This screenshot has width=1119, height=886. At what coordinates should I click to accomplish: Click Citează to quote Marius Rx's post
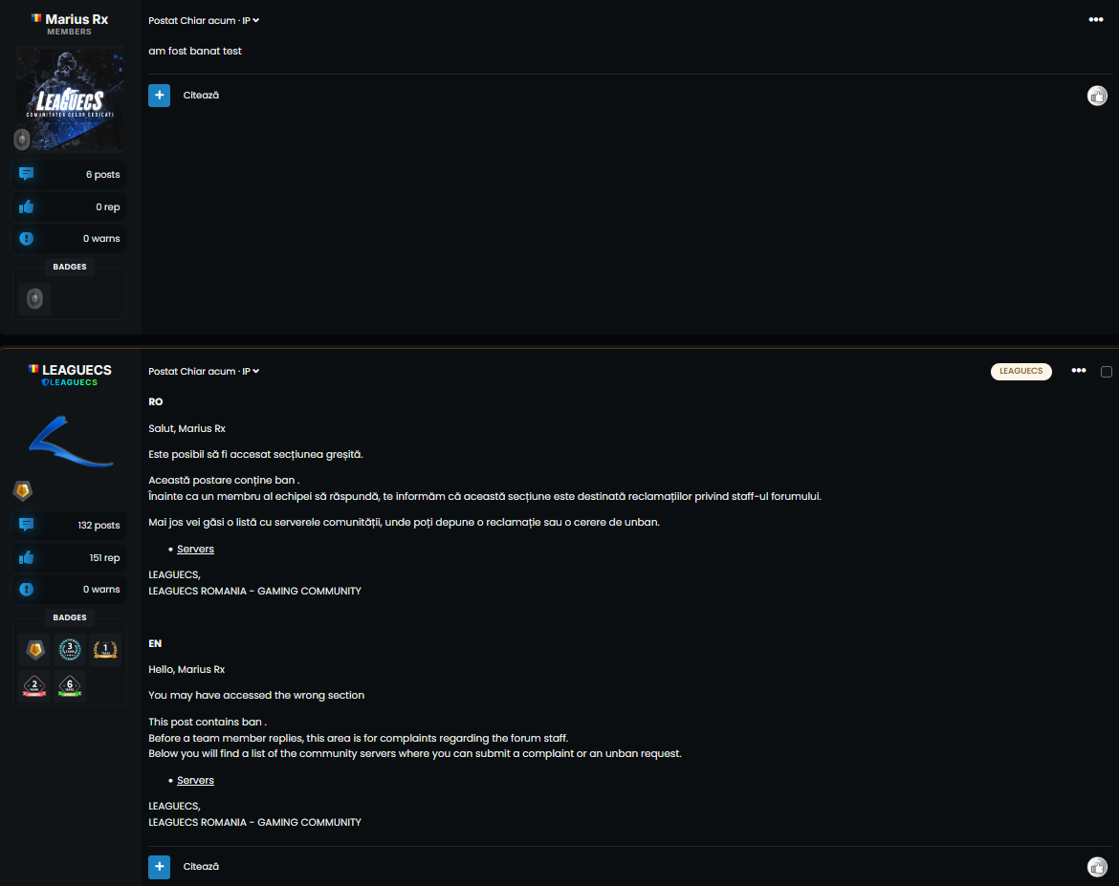pyautogui.click(x=201, y=95)
